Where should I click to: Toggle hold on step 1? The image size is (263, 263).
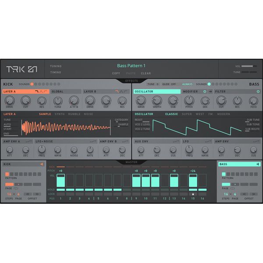click(61, 190)
